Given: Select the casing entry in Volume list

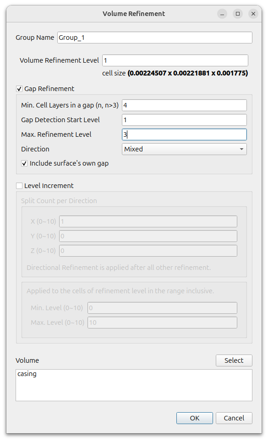Looking at the screenshot, I should (27, 374).
